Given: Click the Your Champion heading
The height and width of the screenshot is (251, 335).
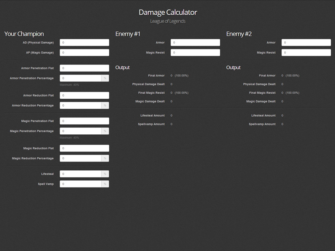Looking at the screenshot, I should pos(24,34).
